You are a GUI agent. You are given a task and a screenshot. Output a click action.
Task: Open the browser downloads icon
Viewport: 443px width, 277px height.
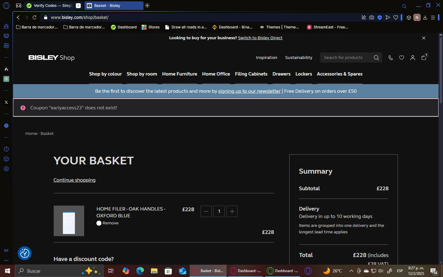(x=425, y=17)
